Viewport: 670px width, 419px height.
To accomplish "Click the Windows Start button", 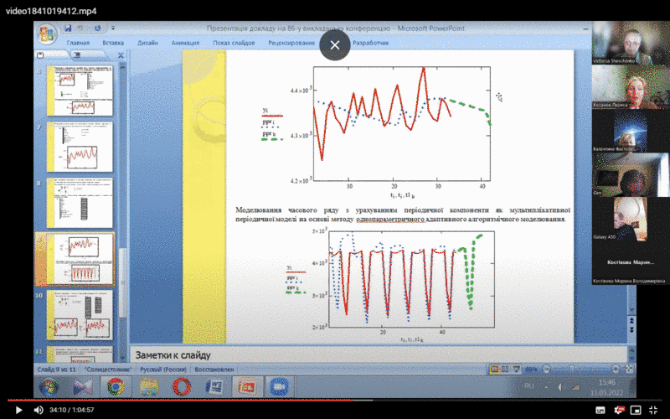I will pyautogui.click(x=49, y=386).
